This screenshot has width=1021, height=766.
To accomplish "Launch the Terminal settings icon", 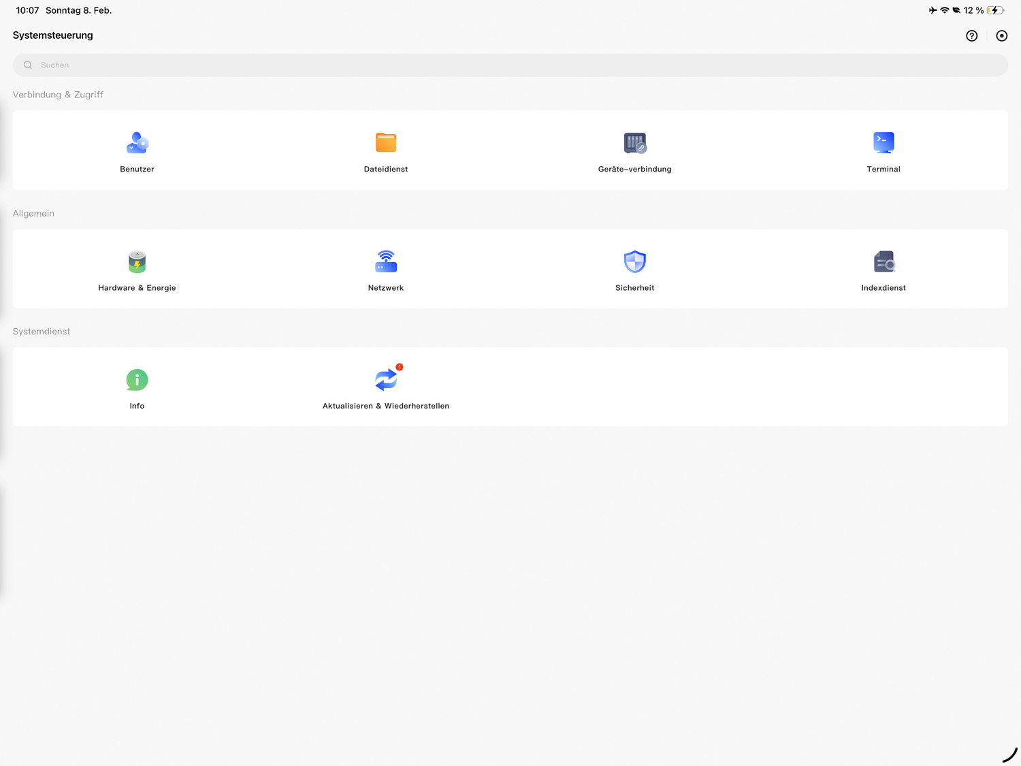I will 884,143.
